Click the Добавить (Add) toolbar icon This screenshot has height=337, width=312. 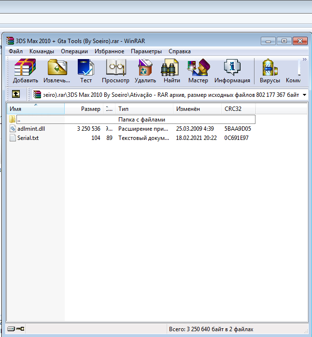click(25, 71)
